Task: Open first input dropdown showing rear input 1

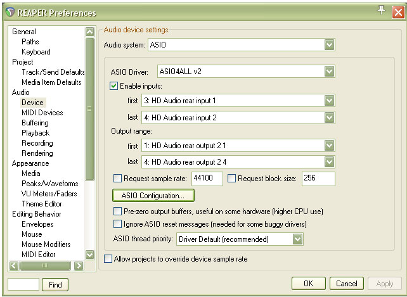Action: [x=238, y=101]
